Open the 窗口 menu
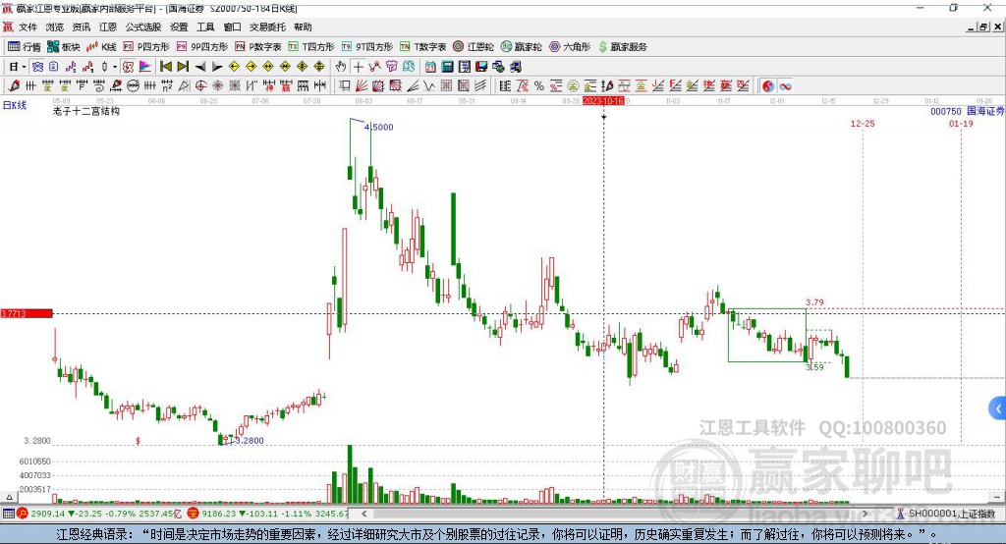This screenshot has width=1006, height=544. [232, 27]
